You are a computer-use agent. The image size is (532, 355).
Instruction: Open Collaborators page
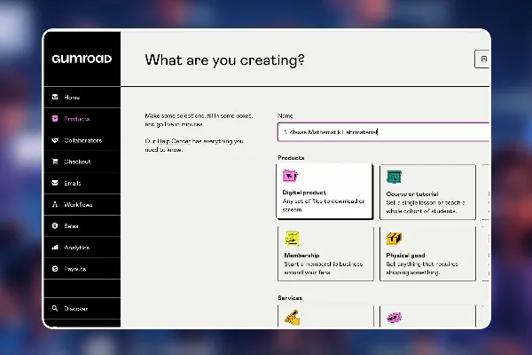[x=82, y=140]
